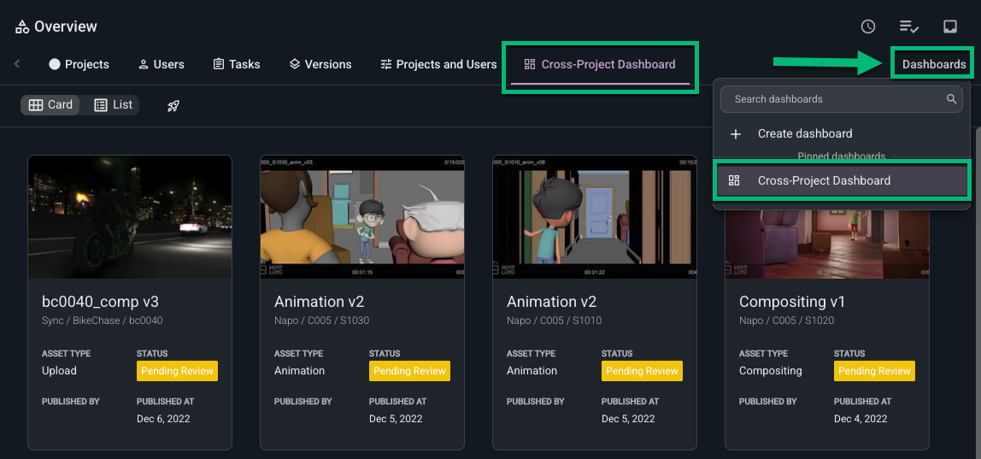
Task: Open the Napo S1010 animation thumbnail
Action: 595,216
